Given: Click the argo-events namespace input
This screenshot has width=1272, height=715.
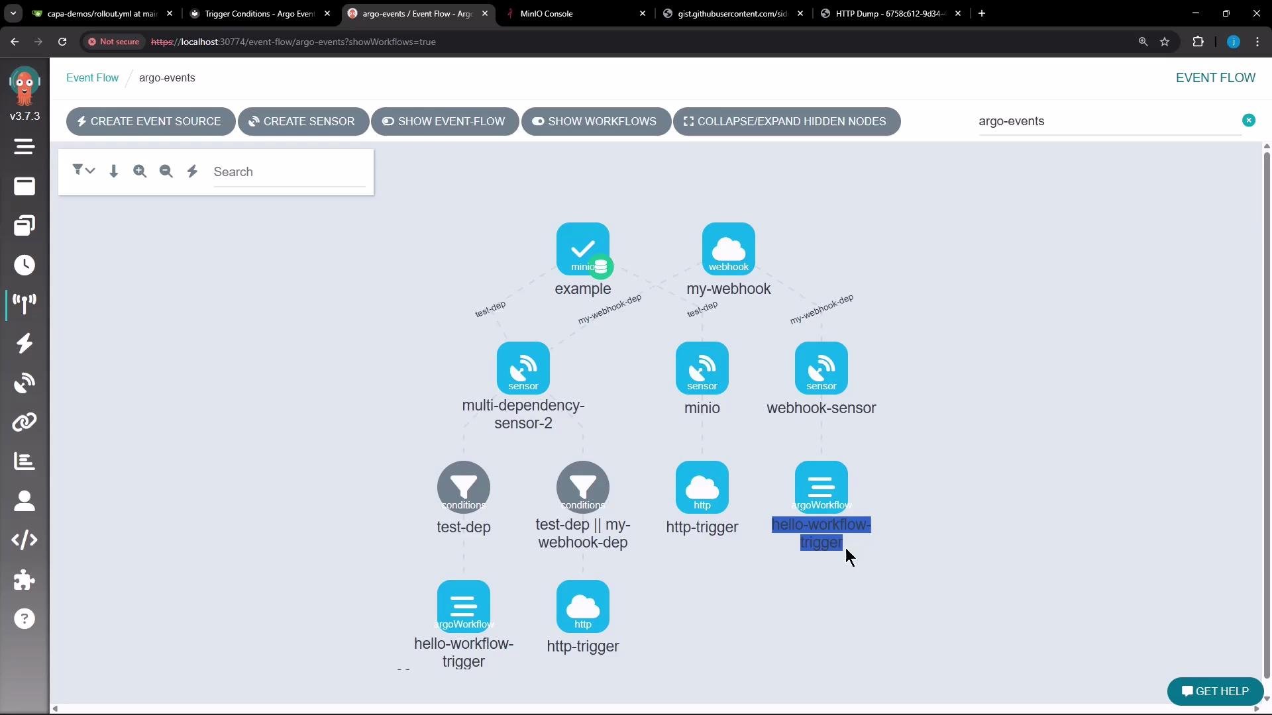Looking at the screenshot, I should [x=1109, y=121].
